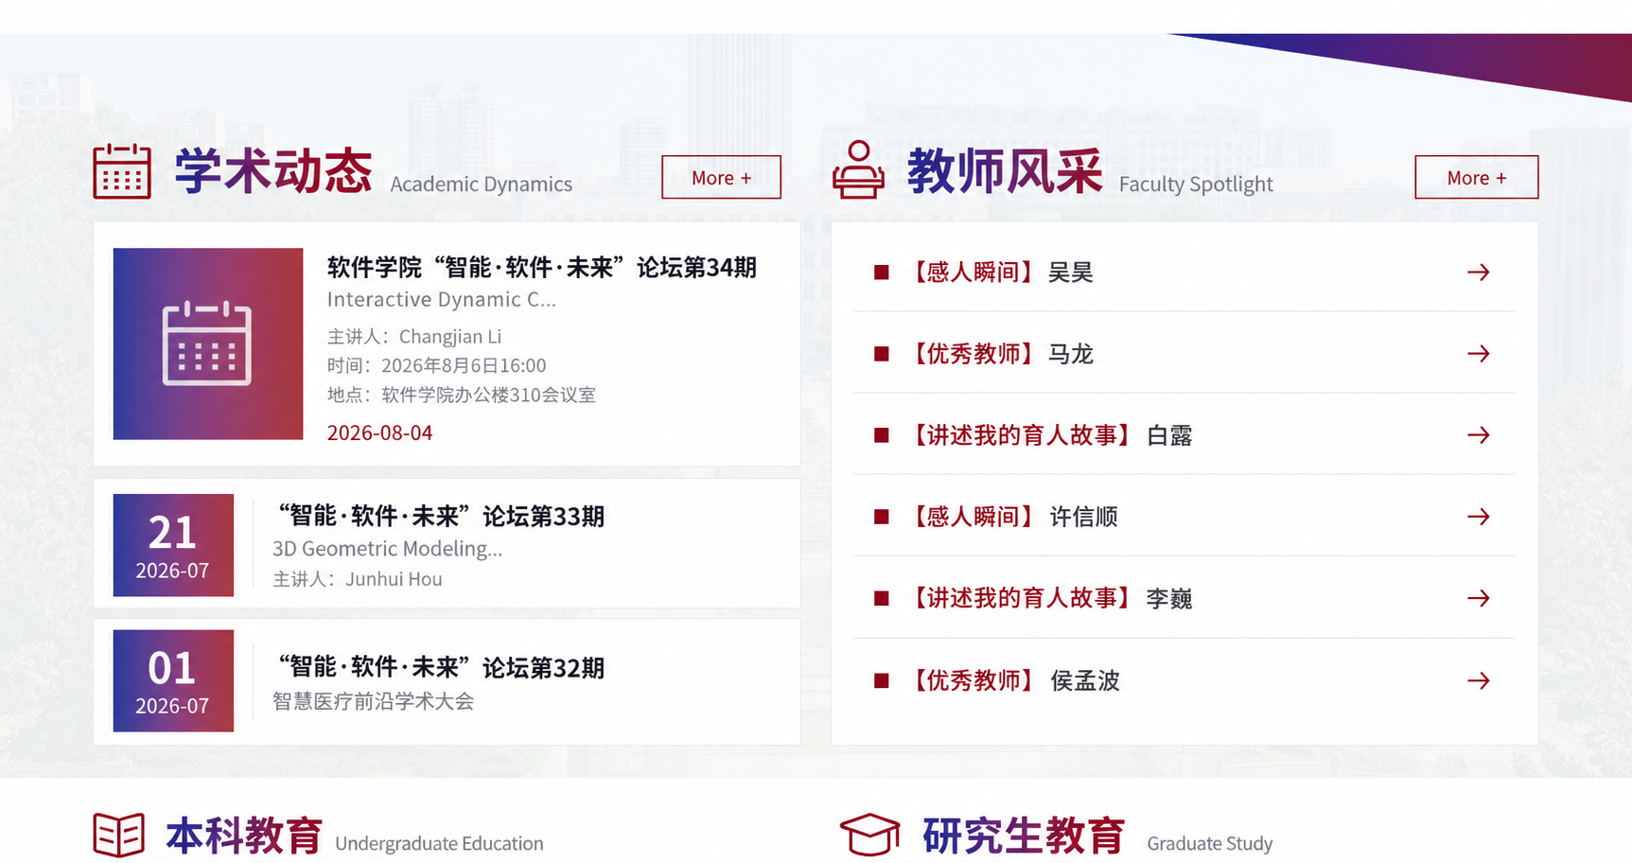The height and width of the screenshot is (863, 1632).
Task: Open the forum 第34期 event title
Action: coord(542,268)
